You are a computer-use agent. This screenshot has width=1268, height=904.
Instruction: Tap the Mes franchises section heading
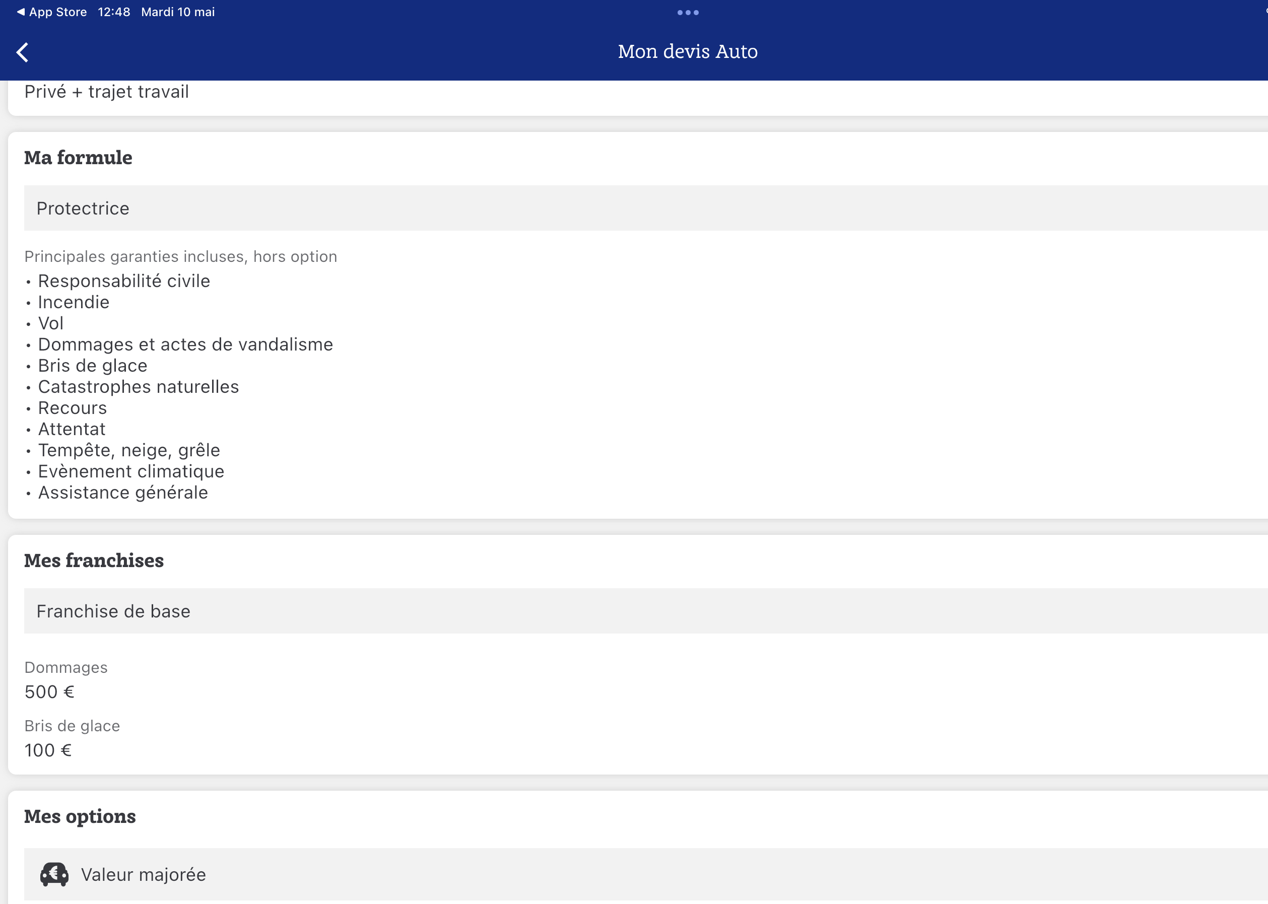(x=94, y=561)
